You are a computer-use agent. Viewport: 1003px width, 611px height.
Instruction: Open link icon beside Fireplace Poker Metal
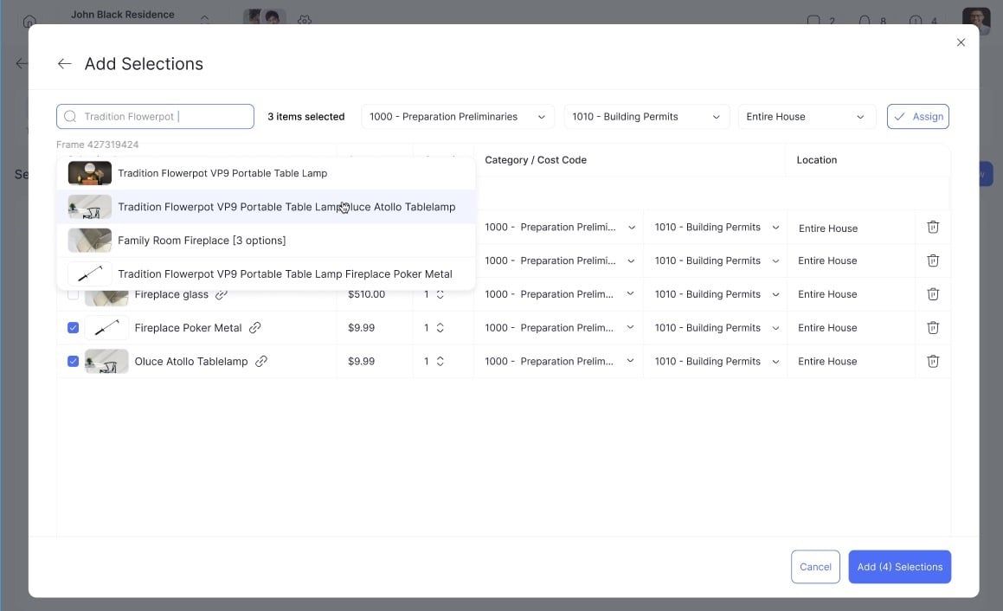coord(254,328)
